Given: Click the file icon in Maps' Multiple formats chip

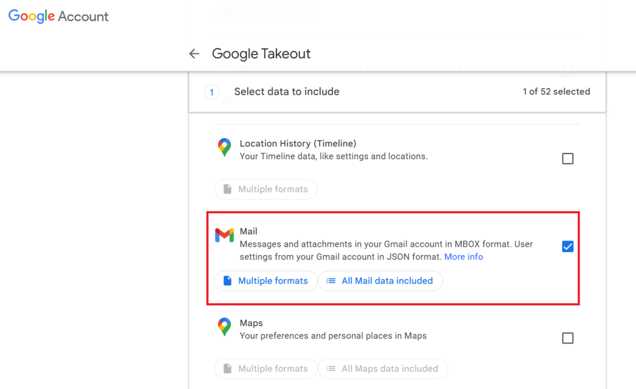Looking at the screenshot, I should pyautogui.click(x=227, y=368).
